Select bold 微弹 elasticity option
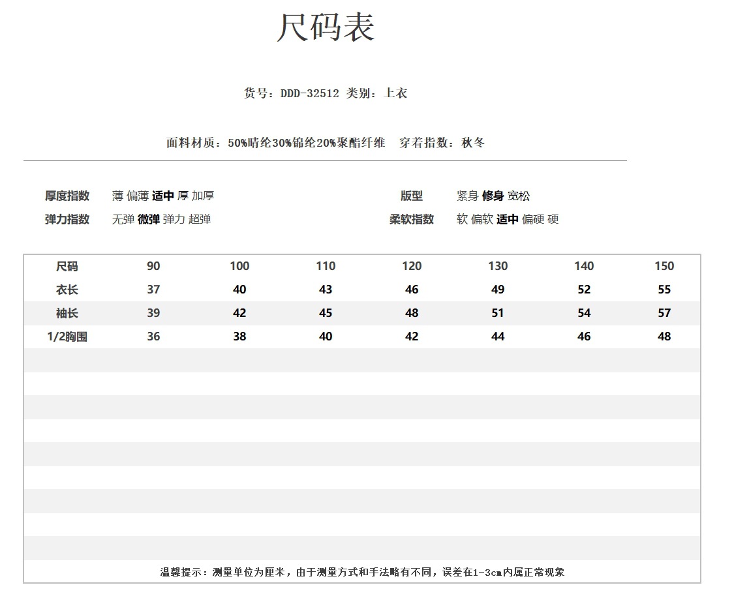Screen dimensions: 734x613 click(149, 219)
